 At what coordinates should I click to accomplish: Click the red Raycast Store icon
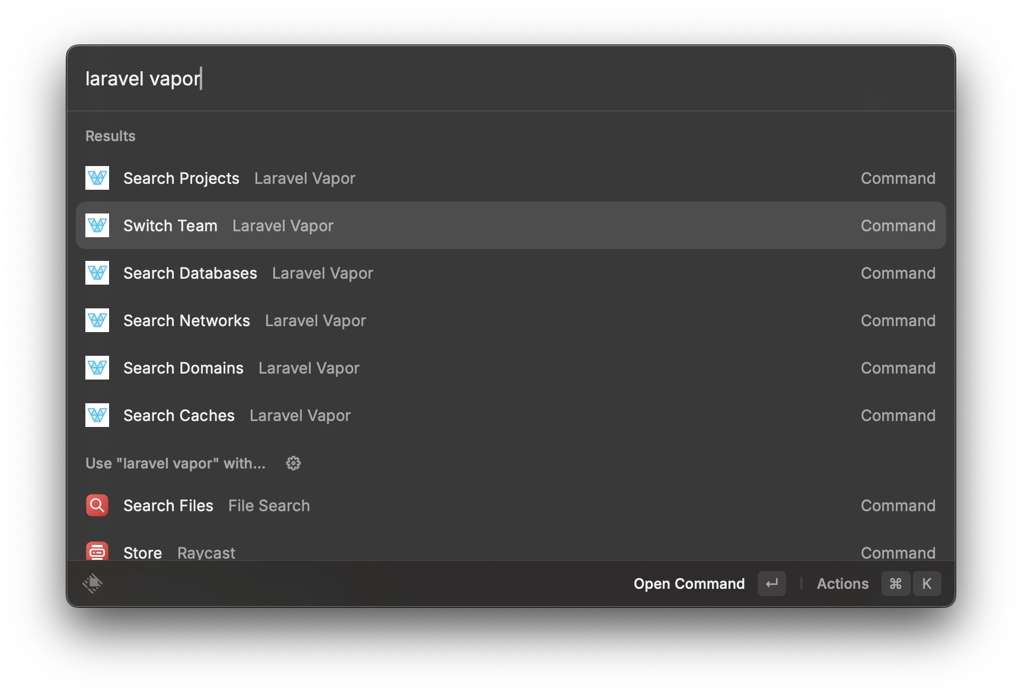click(97, 551)
